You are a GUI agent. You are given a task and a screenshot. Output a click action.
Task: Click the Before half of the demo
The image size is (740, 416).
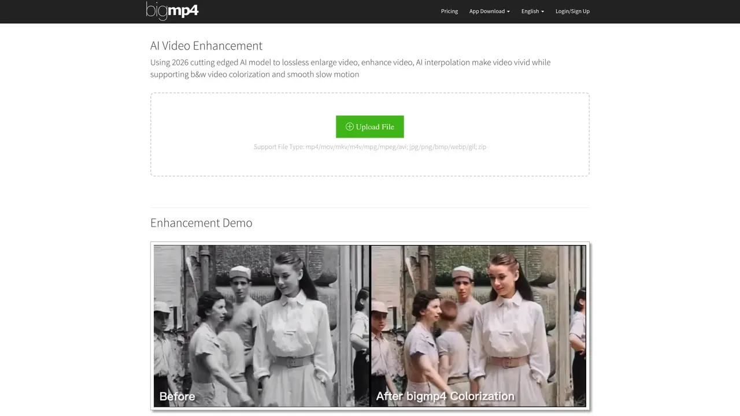[261, 326]
